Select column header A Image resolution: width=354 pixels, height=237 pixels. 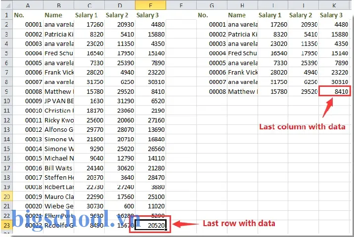click(28, 5)
